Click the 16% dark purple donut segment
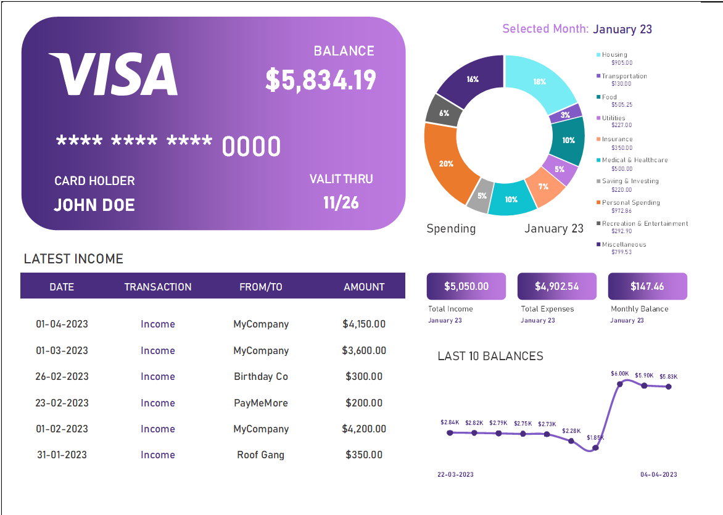Screen dimensions: 723x515 [473, 80]
